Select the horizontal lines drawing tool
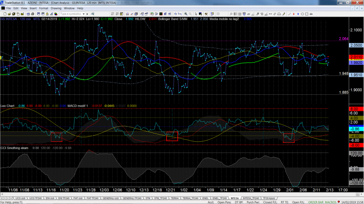This screenshot has height=204, width=364. pos(240,14)
